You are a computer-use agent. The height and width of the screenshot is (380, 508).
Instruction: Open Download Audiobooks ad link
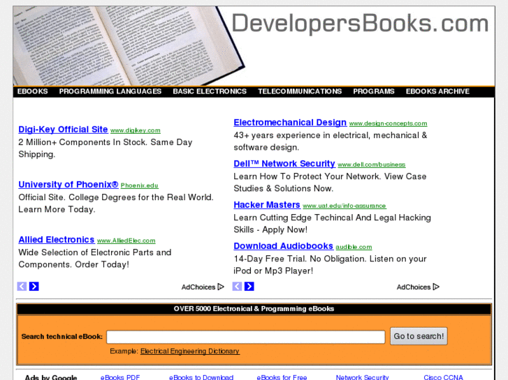coord(284,246)
